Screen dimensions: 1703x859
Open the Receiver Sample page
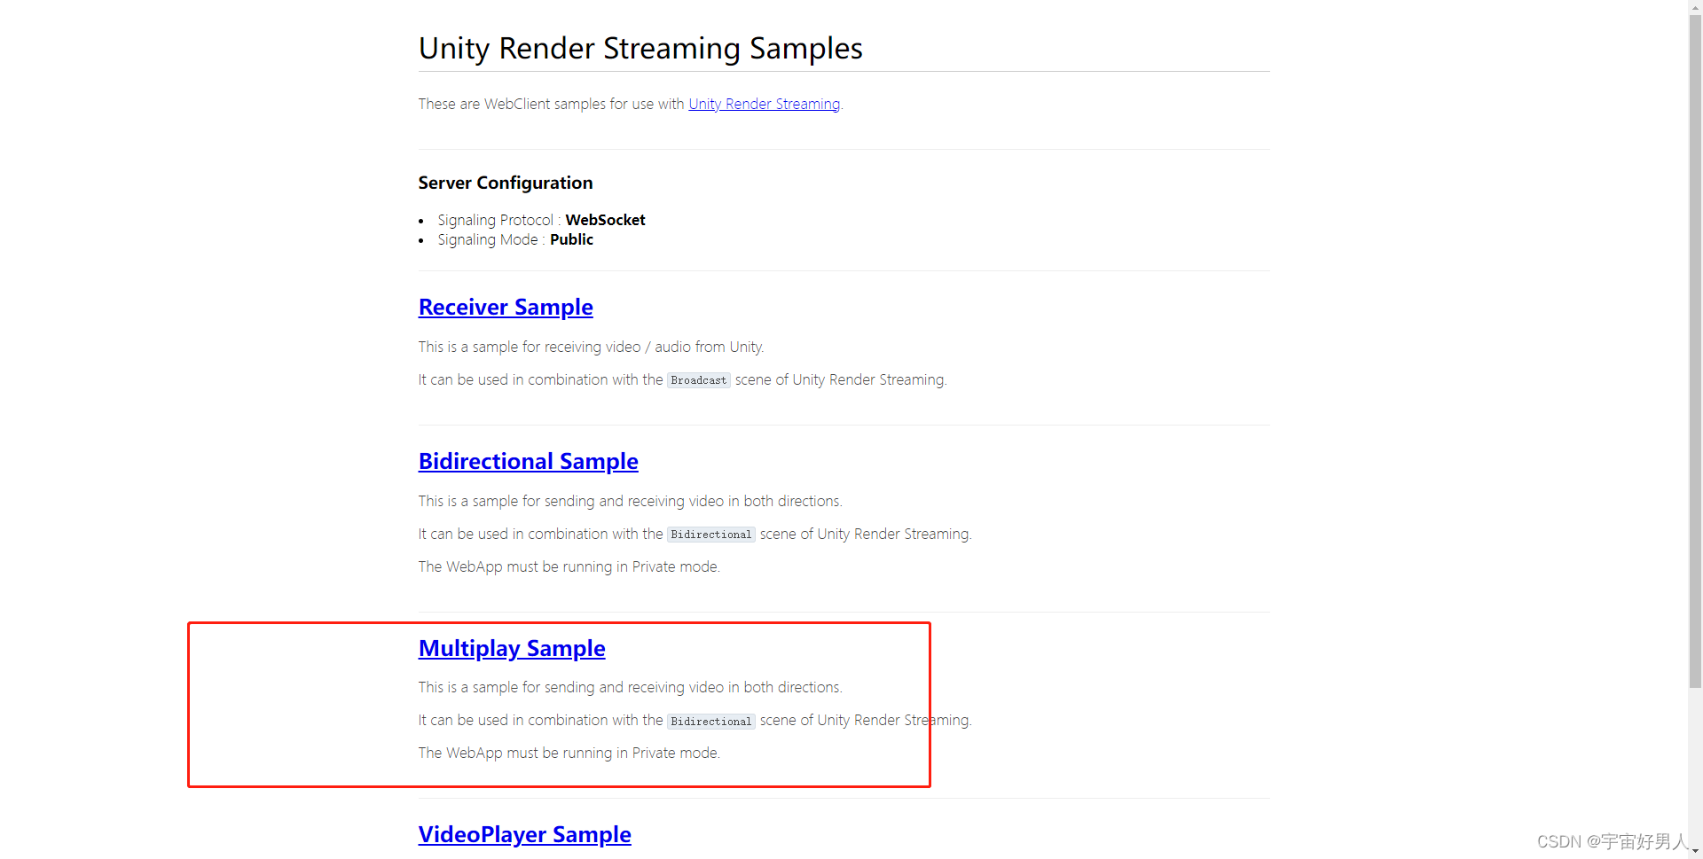pos(506,308)
